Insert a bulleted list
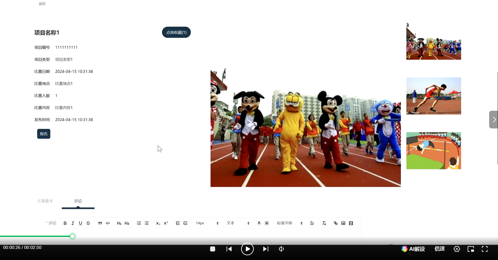The width and height of the screenshot is (498, 260). [x=146, y=223]
